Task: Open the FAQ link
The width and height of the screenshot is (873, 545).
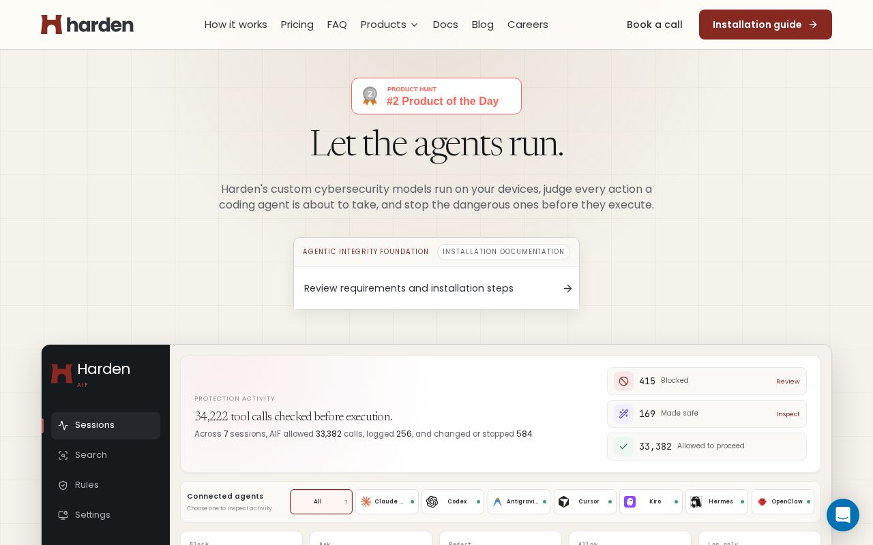Action: tap(337, 25)
